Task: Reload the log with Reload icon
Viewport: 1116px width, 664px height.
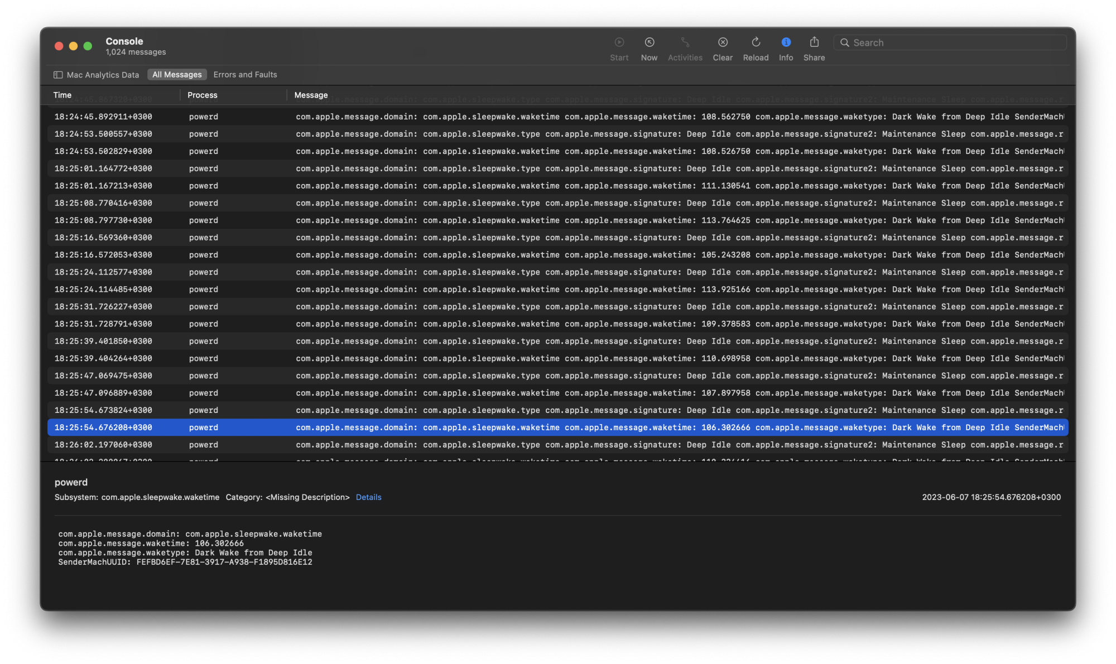Action: (x=756, y=42)
